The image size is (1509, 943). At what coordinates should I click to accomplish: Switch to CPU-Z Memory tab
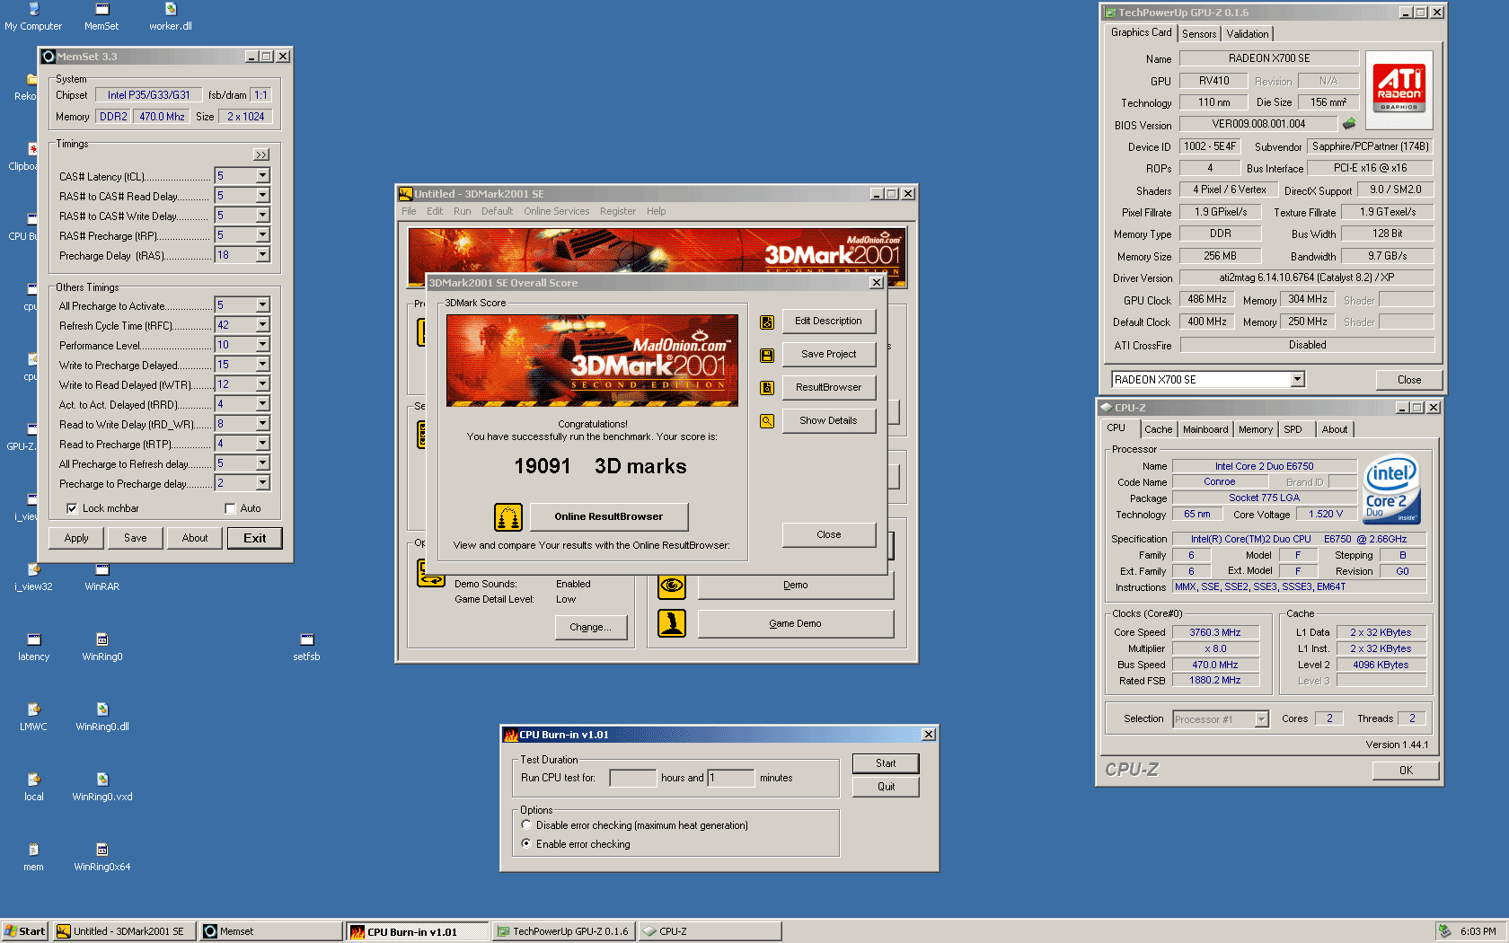[1256, 429]
